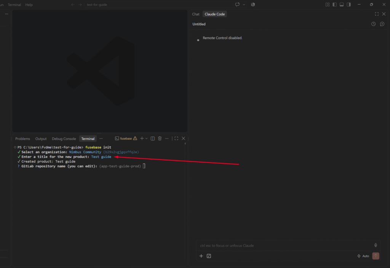Switch to the Claude Code tab

[x=215, y=14]
